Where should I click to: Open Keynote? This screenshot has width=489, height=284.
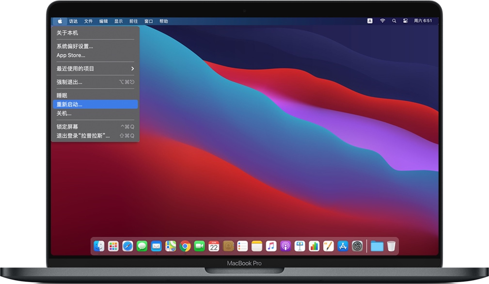click(299, 246)
